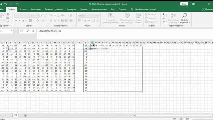Click the Cut scissors icon
Image resolution: width=213 pixels, height=120 pixels.
point(8,14)
